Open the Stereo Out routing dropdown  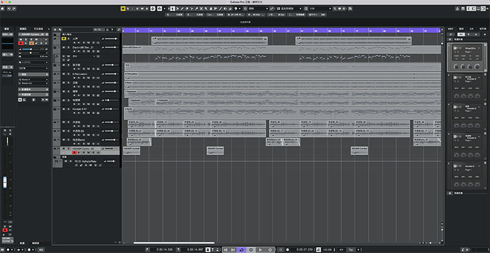[x=33, y=83]
